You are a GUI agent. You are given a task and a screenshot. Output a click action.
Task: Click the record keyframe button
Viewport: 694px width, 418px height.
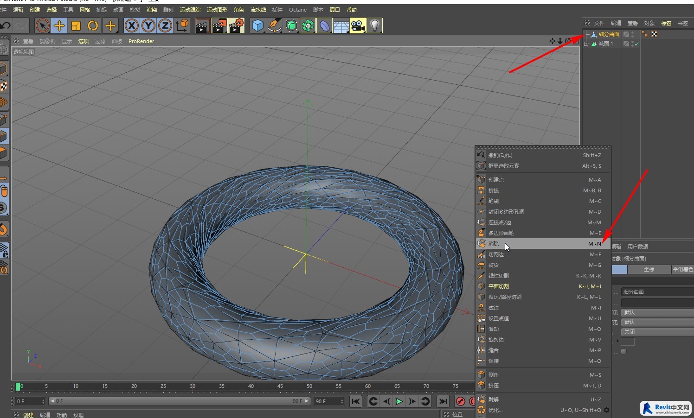[x=460, y=401]
